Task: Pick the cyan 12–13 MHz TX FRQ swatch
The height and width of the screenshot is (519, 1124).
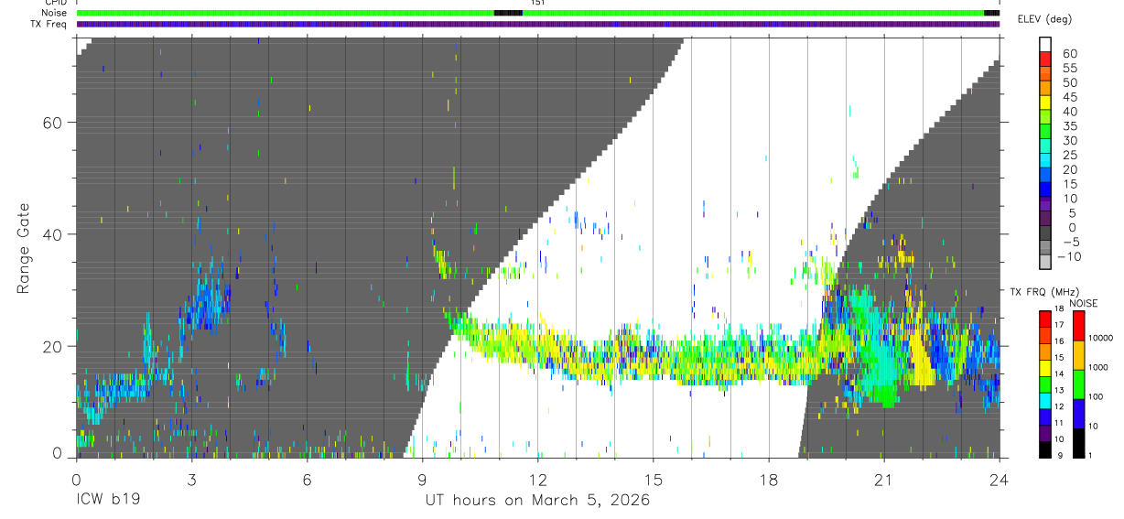Action: click(1045, 400)
